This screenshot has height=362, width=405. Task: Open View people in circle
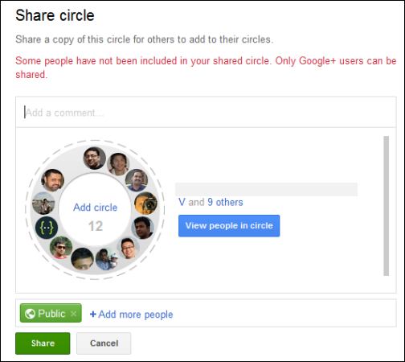tap(229, 226)
